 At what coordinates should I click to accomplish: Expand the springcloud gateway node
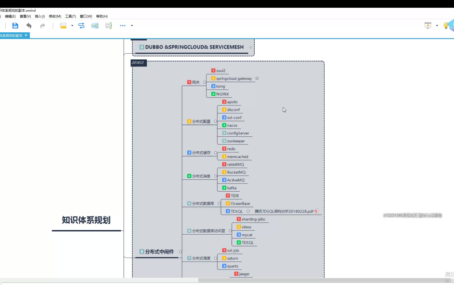[x=257, y=79]
